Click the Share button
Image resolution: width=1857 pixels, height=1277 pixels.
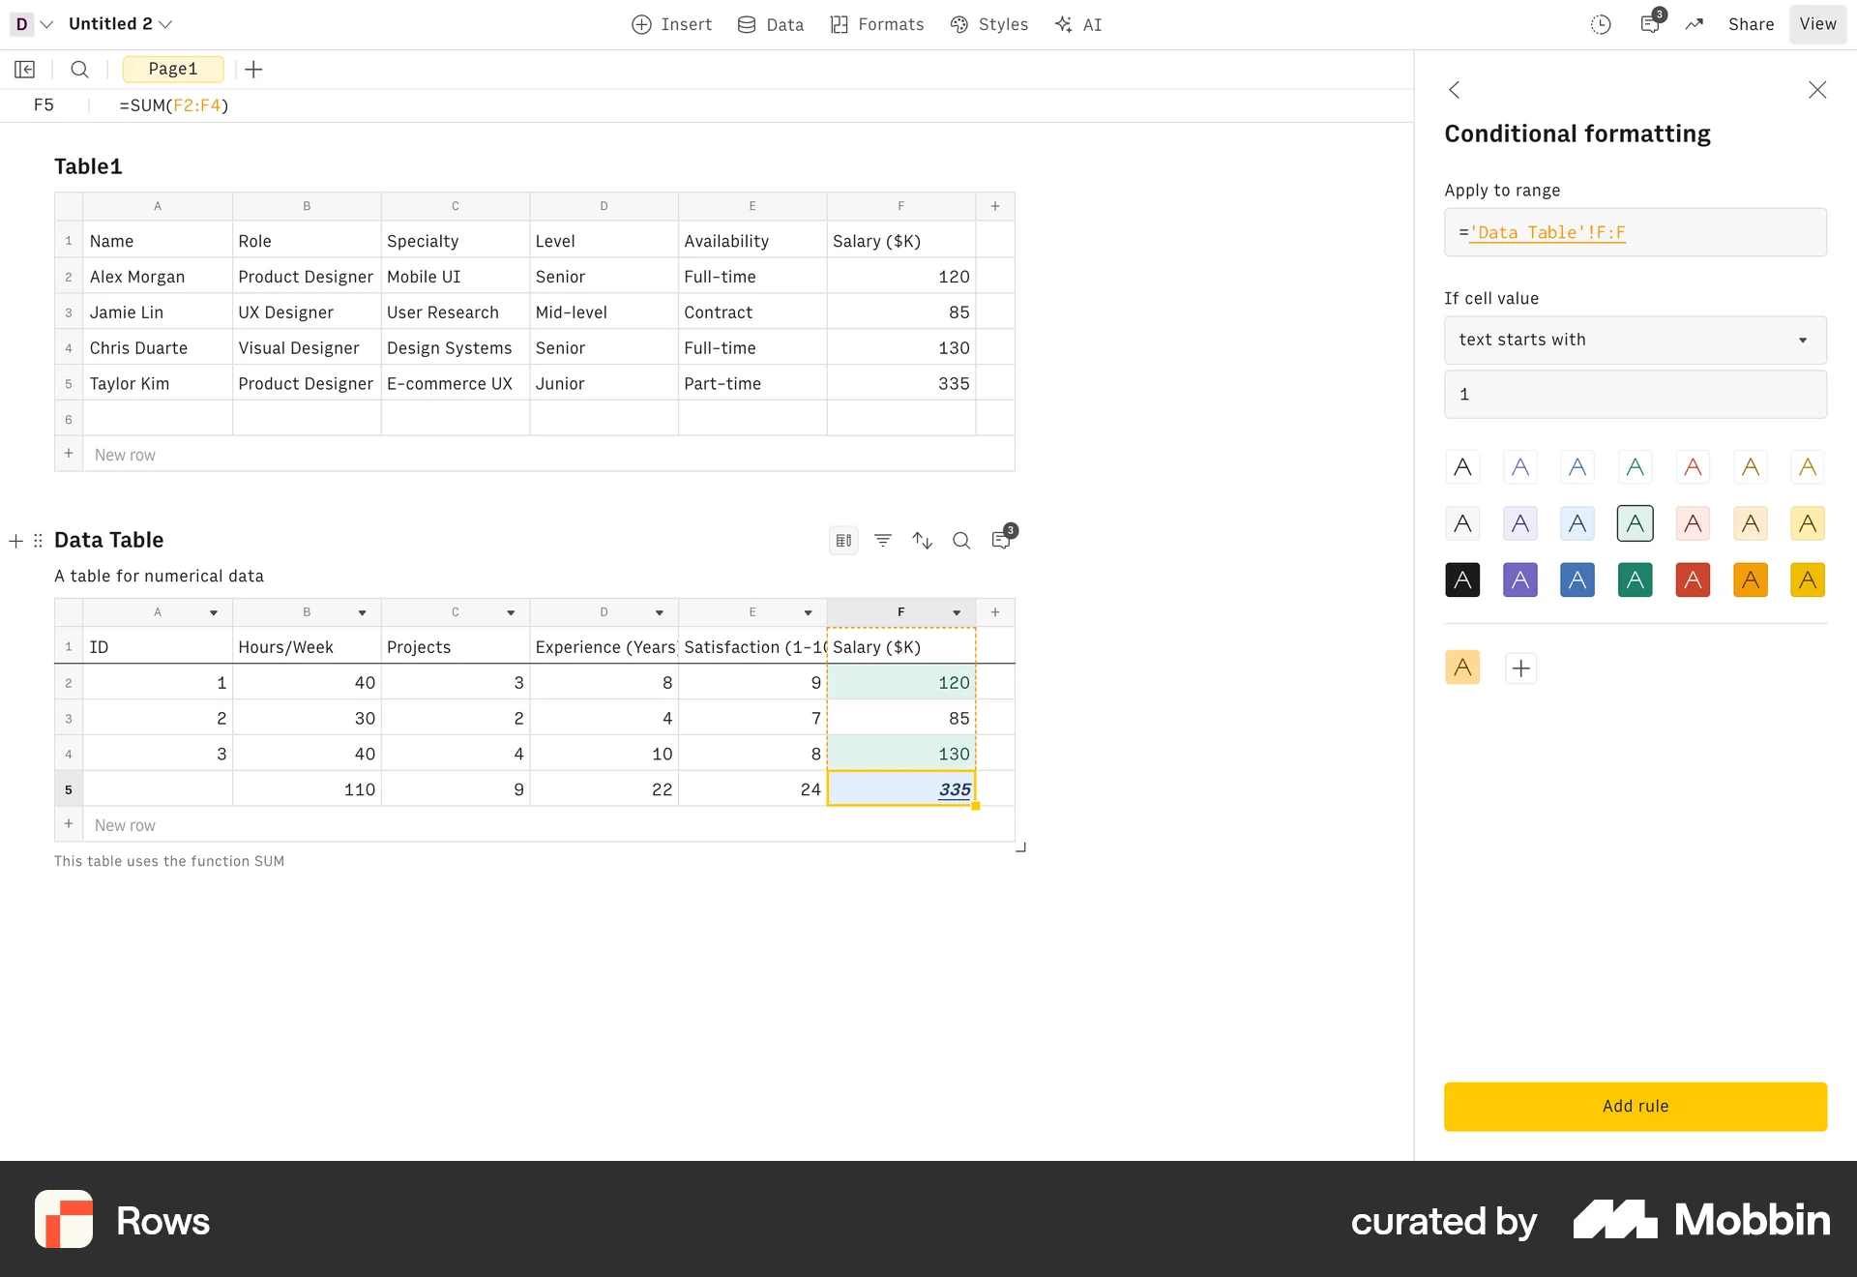point(1751,24)
